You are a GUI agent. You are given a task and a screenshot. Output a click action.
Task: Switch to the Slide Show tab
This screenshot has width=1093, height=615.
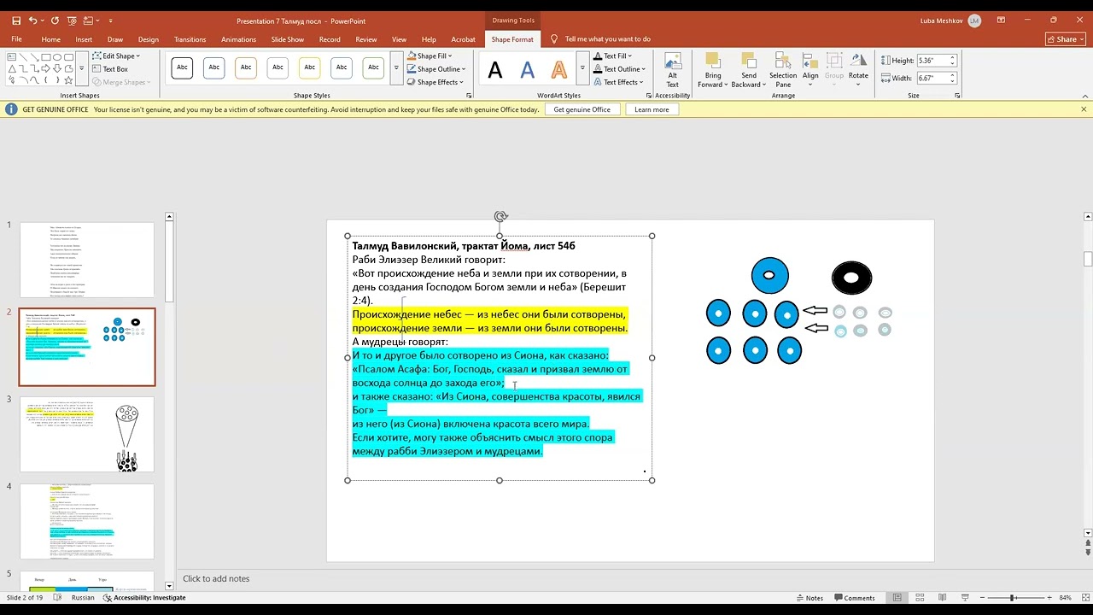click(288, 39)
